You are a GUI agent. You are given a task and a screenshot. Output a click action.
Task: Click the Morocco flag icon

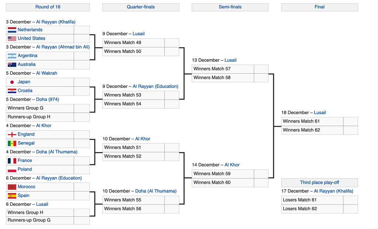[x=12, y=187]
